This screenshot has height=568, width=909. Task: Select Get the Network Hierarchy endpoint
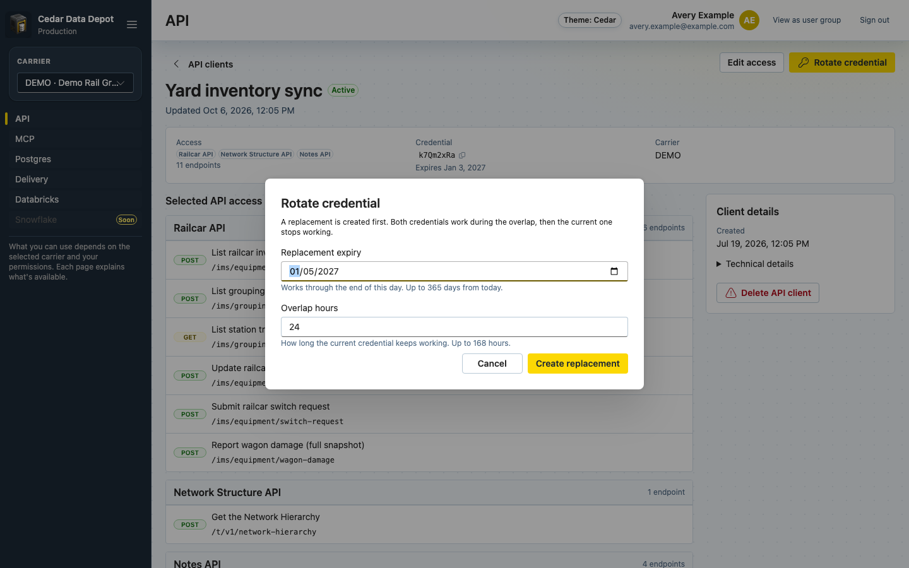[429, 524]
